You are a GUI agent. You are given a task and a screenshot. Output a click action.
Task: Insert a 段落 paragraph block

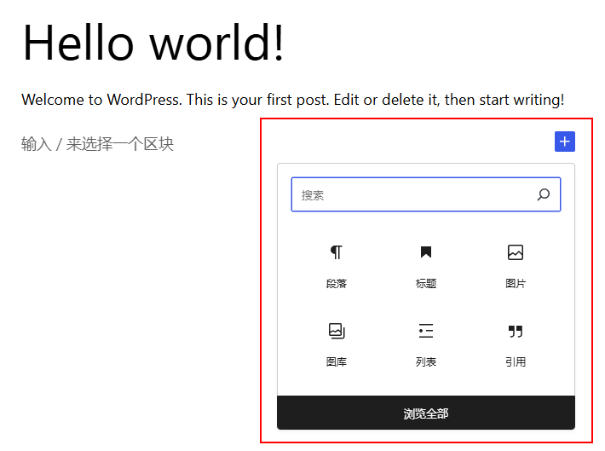coord(336,267)
